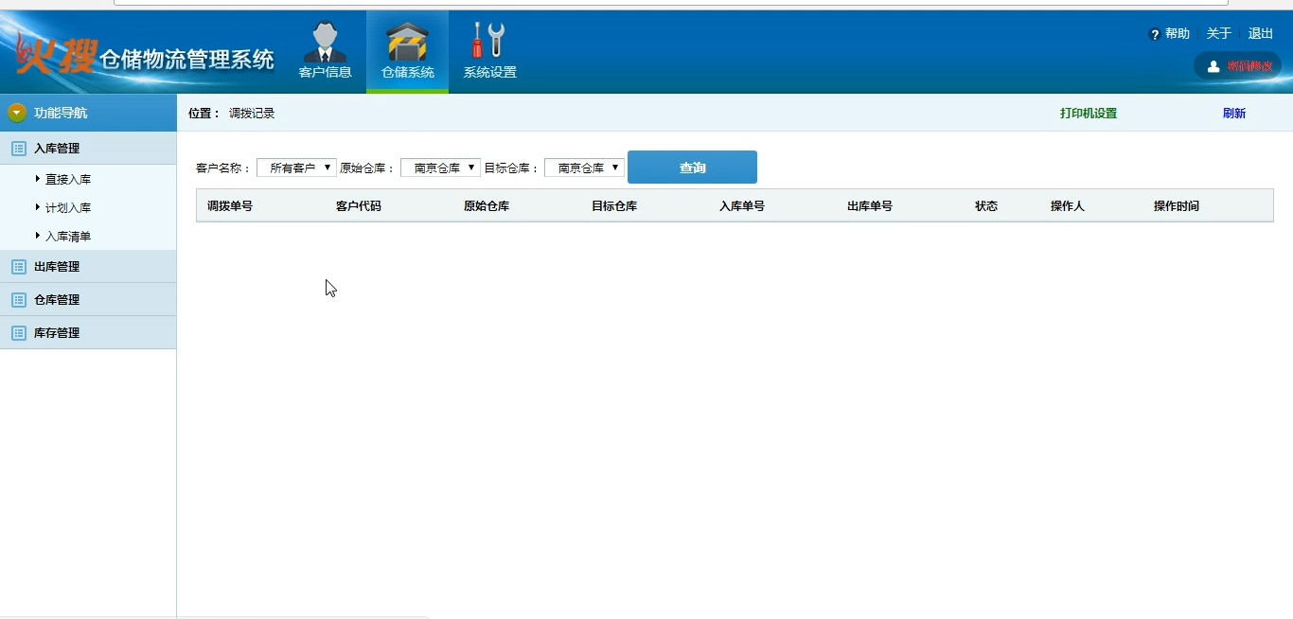Viewport: 1293px width, 619px height.
Task: Collapse 功能导航 with the round arrow icon
Action: pos(17,113)
